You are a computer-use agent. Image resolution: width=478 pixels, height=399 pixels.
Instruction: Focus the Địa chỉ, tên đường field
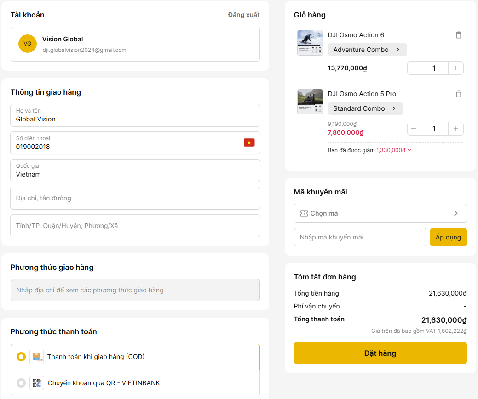[135, 198]
